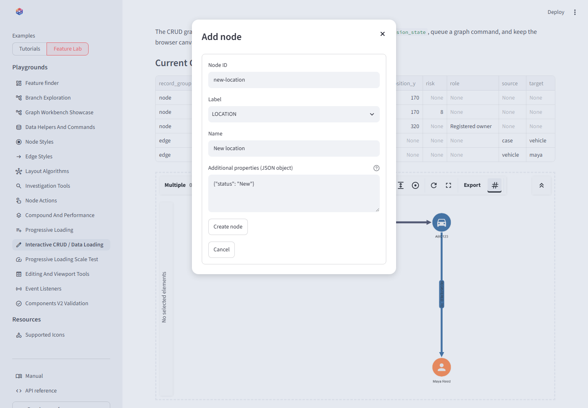
Task: Collapse the toolbar with double chevron
Action: click(x=541, y=185)
